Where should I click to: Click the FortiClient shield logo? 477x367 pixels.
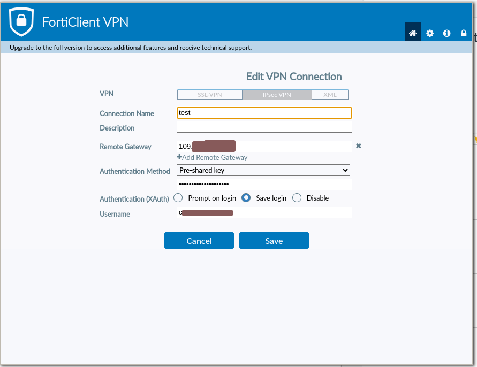[21, 21]
